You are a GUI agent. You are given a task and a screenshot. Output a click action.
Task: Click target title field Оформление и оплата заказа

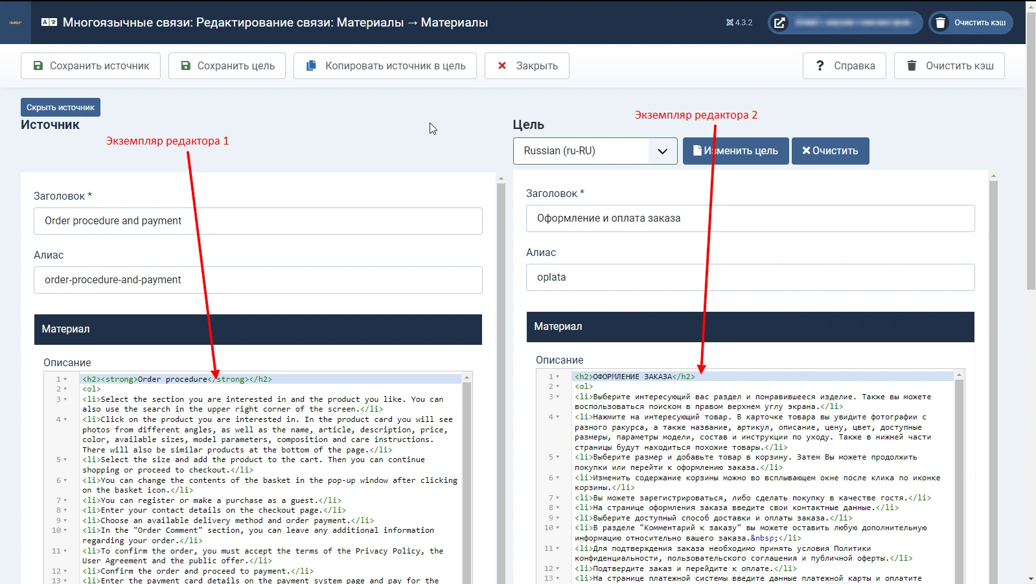750,218
